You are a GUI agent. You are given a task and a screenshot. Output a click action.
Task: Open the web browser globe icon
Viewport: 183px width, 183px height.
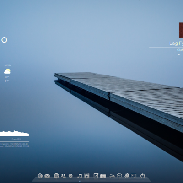40,176
